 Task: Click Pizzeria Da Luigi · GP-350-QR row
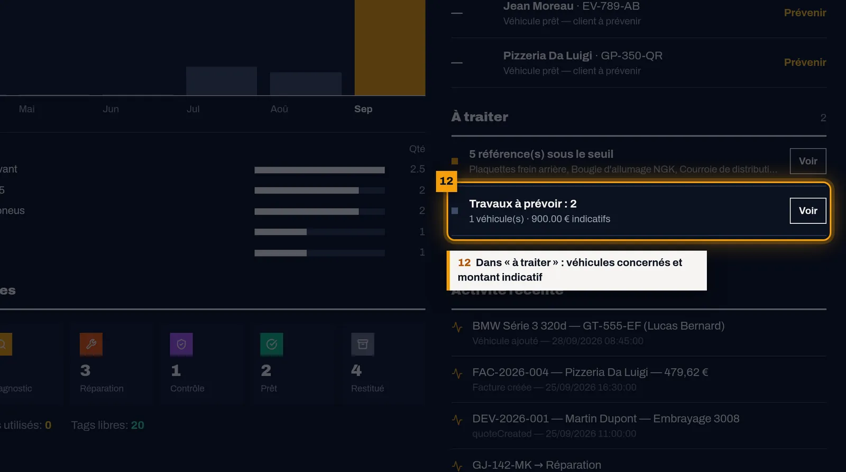point(639,63)
